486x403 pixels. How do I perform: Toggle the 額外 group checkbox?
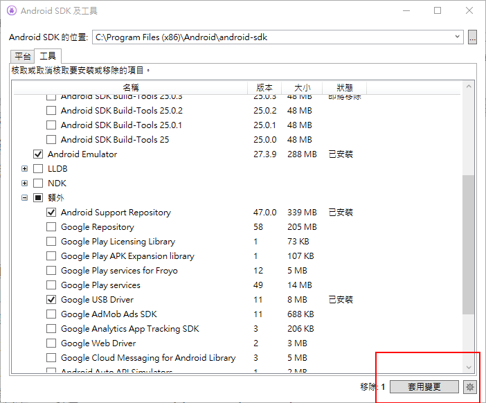coord(38,198)
